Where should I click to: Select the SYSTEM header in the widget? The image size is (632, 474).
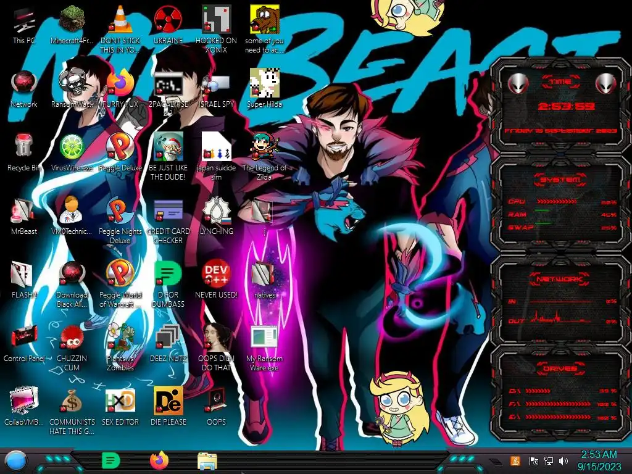560,180
